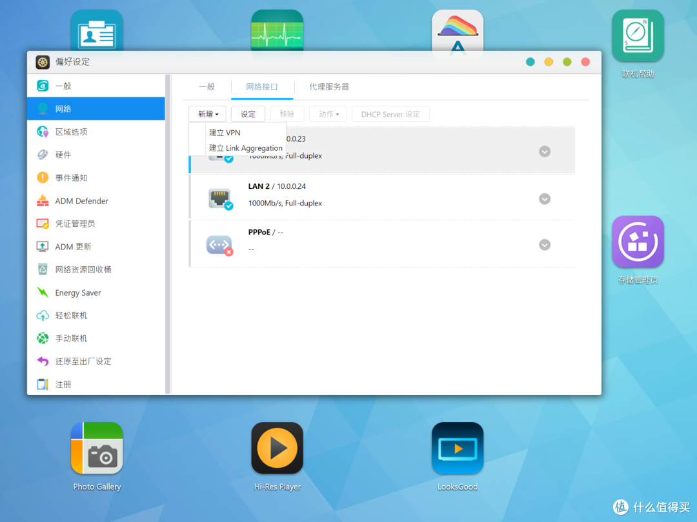697x522 pixels.
Task: Click the PPPoE connection icon
Action: [219, 245]
